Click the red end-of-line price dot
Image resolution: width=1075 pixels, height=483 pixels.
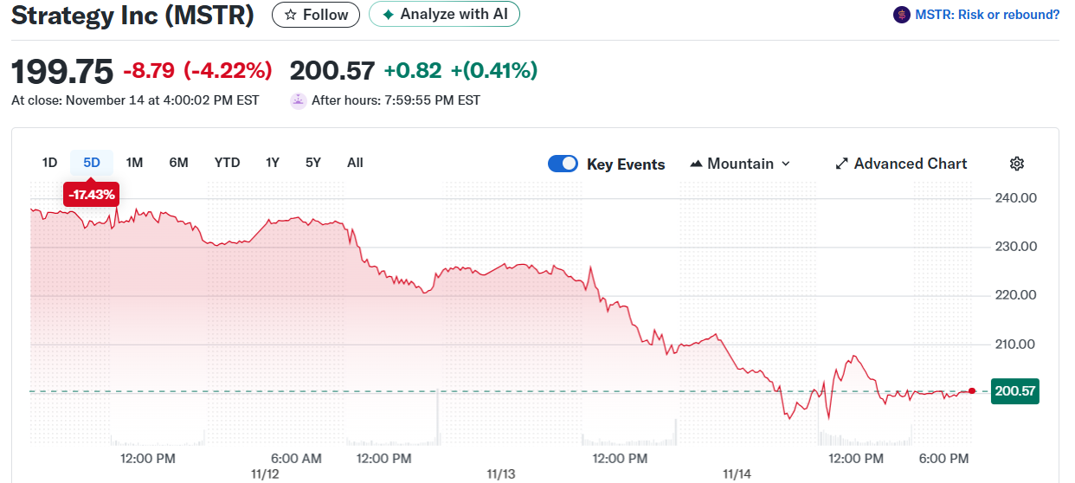click(972, 391)
